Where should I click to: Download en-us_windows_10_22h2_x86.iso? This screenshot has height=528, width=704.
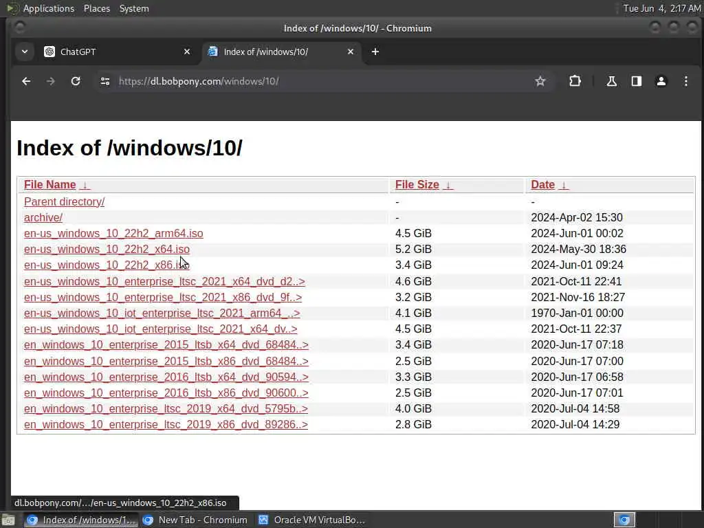point(107,265)
